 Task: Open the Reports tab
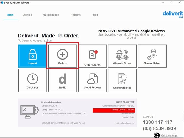(76, 15)
